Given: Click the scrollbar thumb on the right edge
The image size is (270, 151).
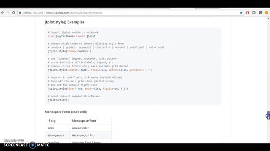Looking at the screenshot, I should click(268, 115).
